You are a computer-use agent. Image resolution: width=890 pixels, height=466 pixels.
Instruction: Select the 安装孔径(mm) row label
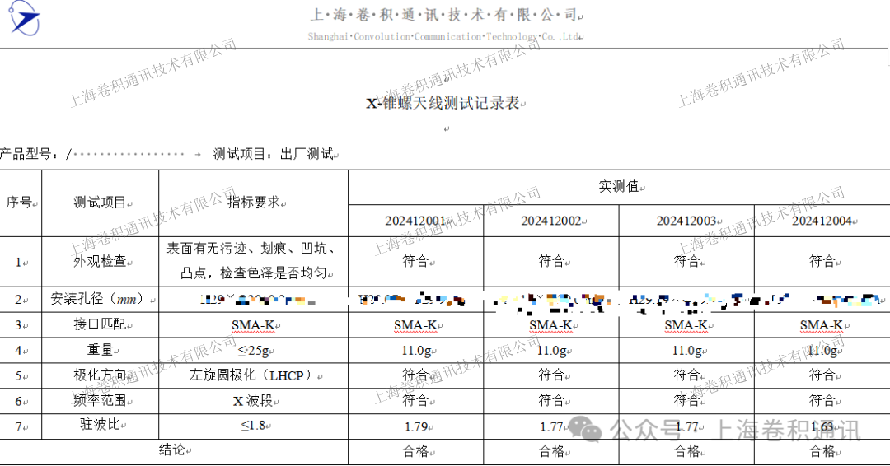point(100,300)
